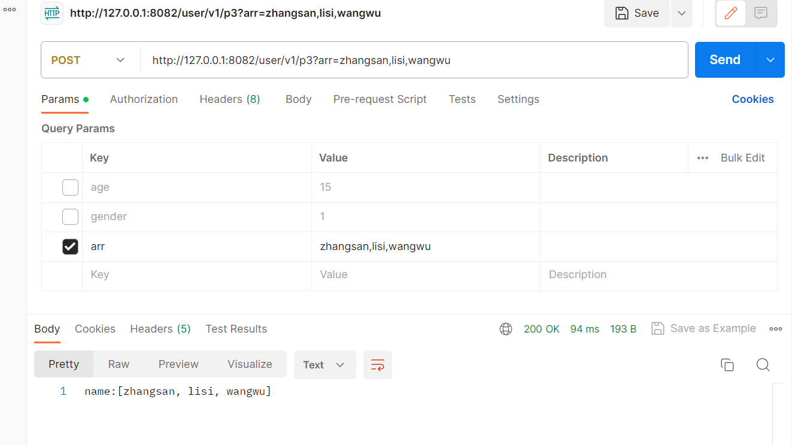Open response more options ellipsis
Screen dimensions: 792x445
pos(776,329)
